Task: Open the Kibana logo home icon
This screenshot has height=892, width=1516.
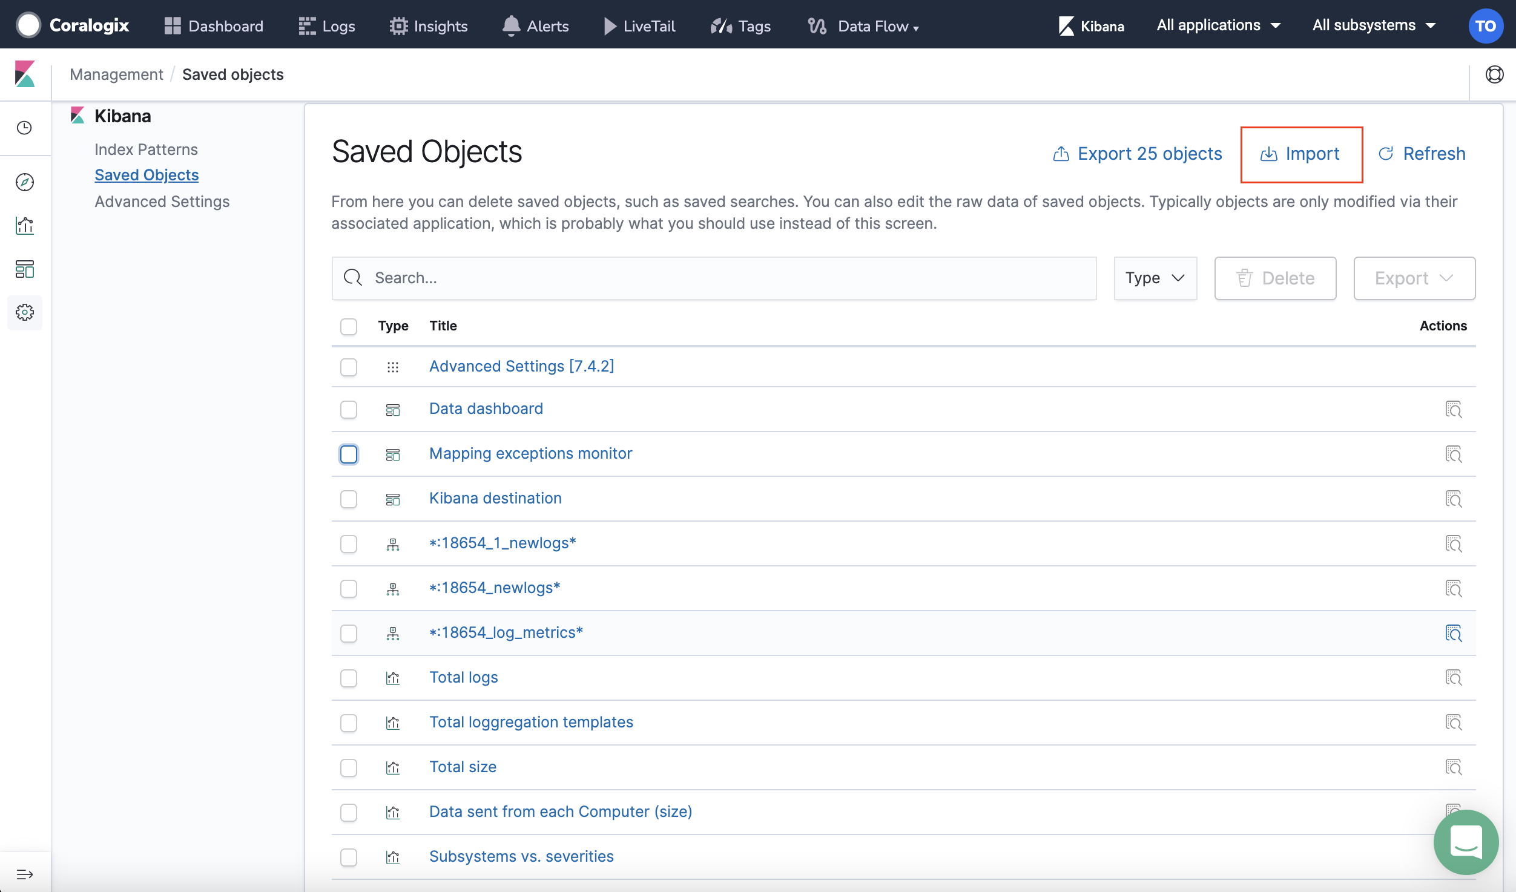Action: (25, 74)
